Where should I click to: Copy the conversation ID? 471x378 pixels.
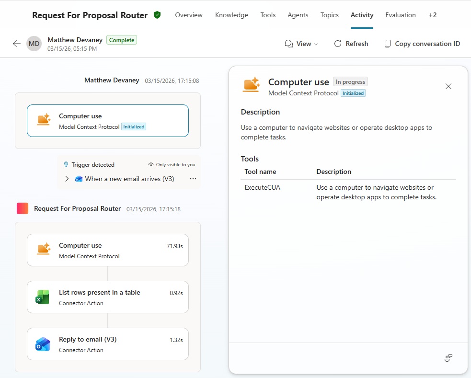click(x=422, y=44)
